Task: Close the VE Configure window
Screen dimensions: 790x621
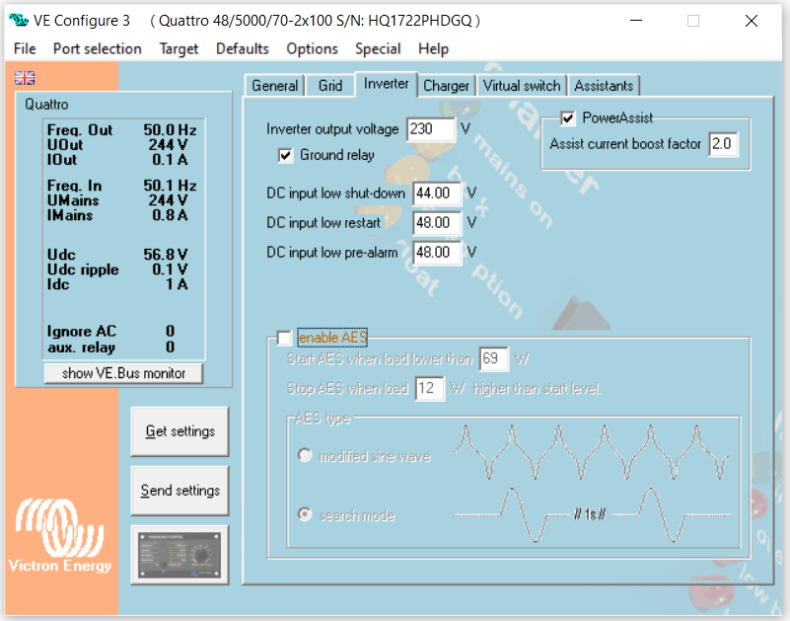Action: point(752,21)
